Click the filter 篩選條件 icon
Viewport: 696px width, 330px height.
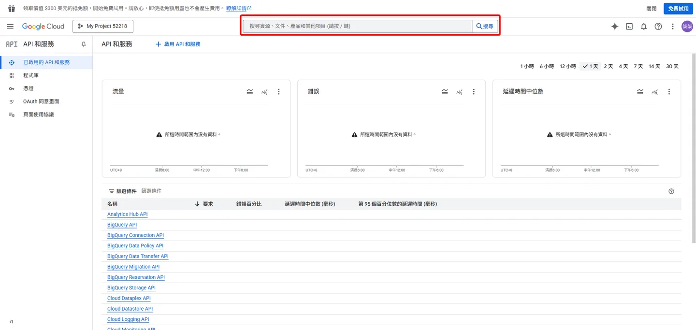(x=112, y=191)
